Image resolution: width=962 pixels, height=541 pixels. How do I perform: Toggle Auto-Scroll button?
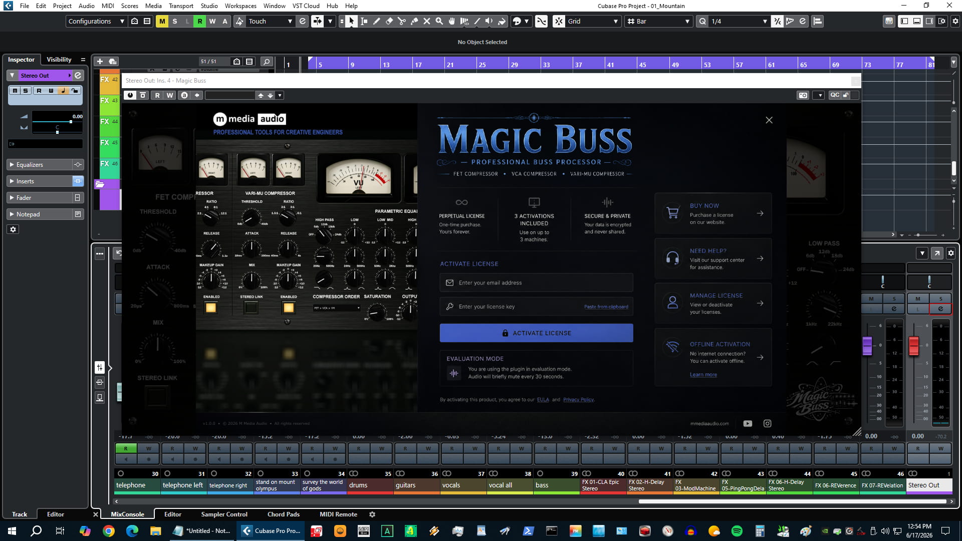click(317, 21)
